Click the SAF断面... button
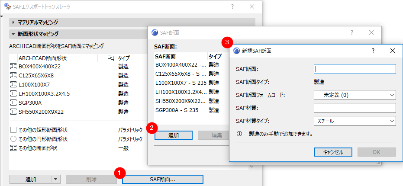 [162, 180]
